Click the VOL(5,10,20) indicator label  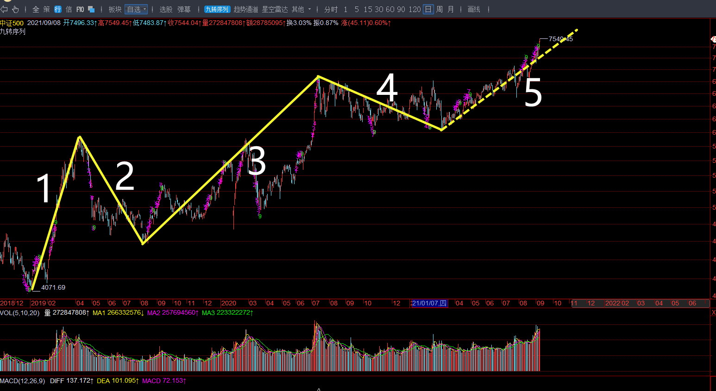click(x=20, y=313)
